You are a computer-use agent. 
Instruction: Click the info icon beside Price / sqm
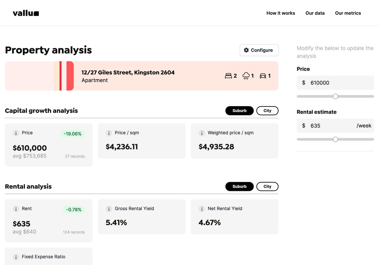[x=109, y=133]
